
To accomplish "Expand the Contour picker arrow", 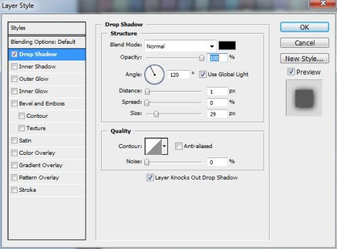I will pos(164,146).
